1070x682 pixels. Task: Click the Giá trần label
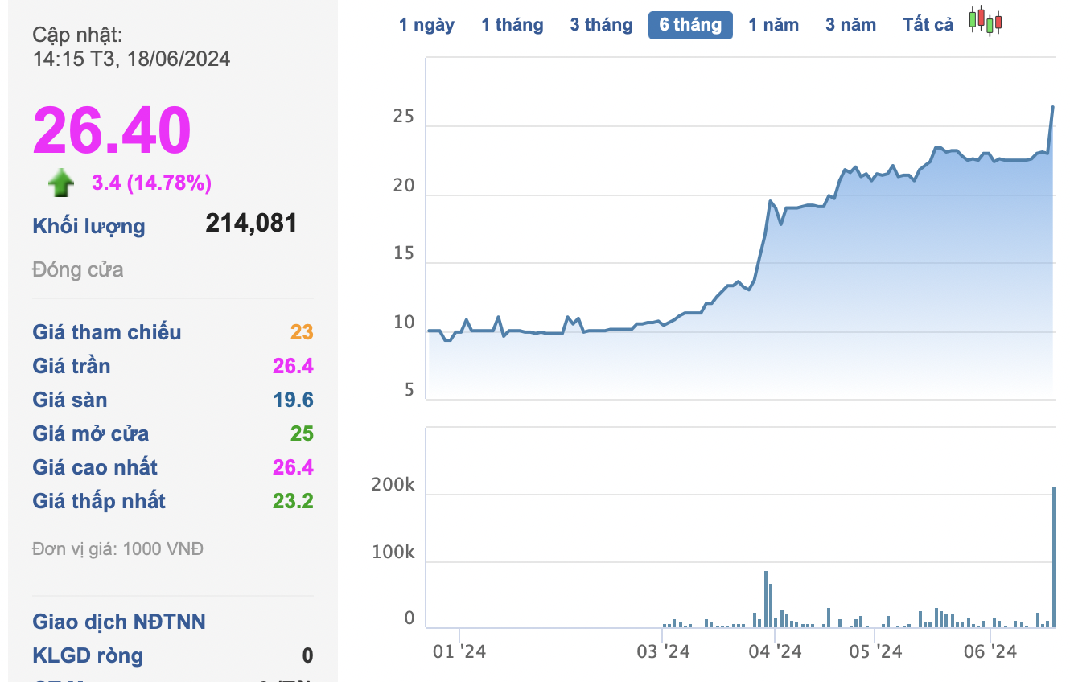pyautogui.click(x=72, y=366)
